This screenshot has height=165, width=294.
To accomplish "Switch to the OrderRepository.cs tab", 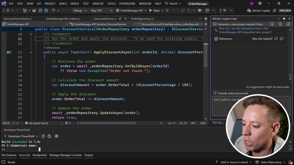I will coord(142,19).
